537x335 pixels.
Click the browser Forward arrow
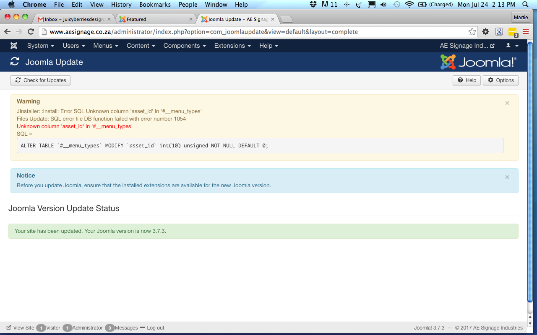pyautogui.click(x=19, y=31)
